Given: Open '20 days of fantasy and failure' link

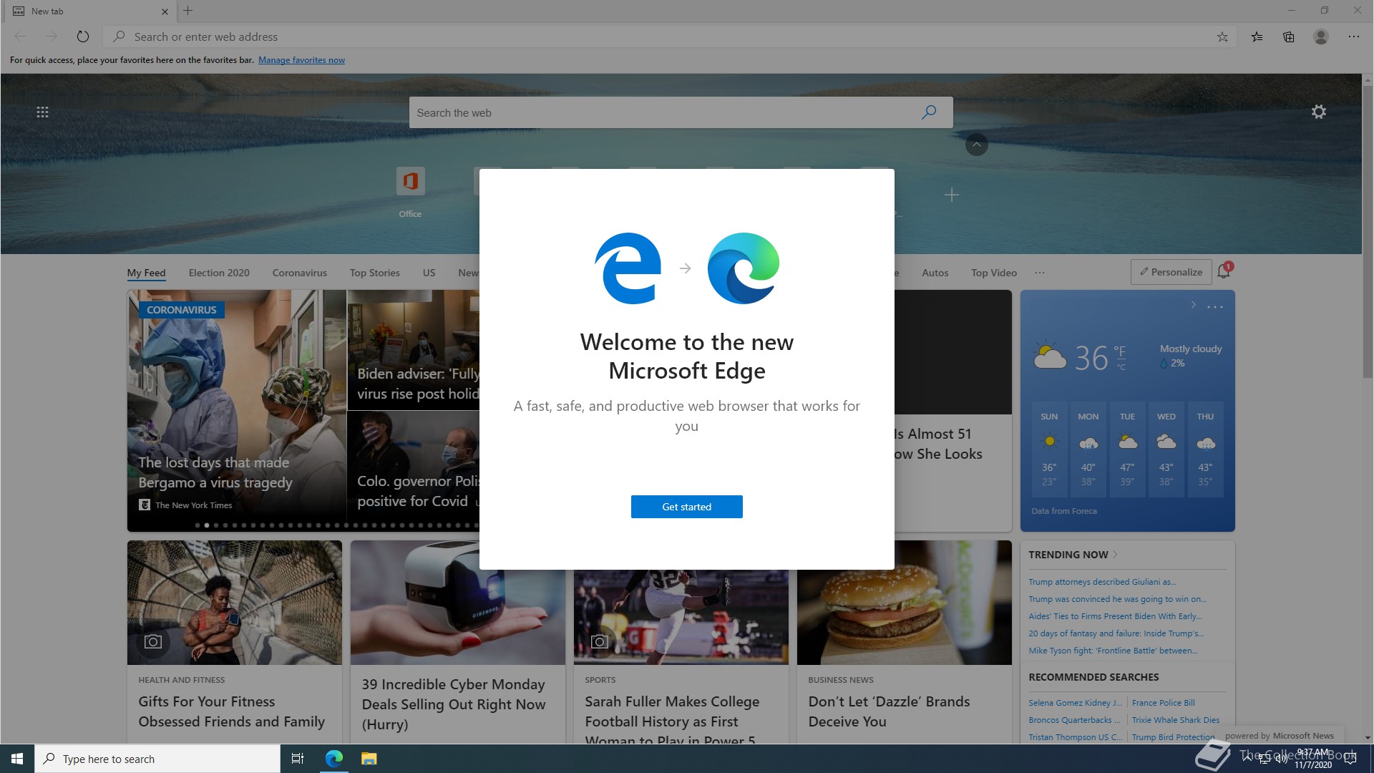Looking at the screenshot, I should [1116, 633].
